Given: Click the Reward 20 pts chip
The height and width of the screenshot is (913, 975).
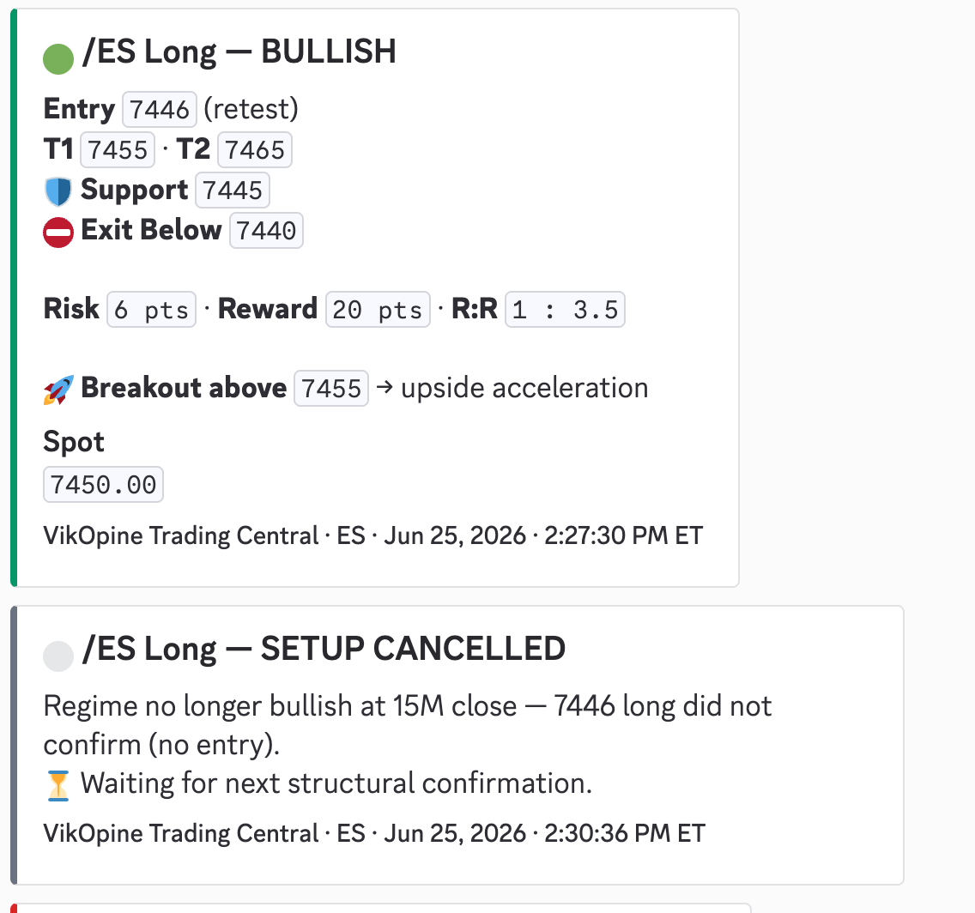Looking at the screenshot, I should pos(378,310).
